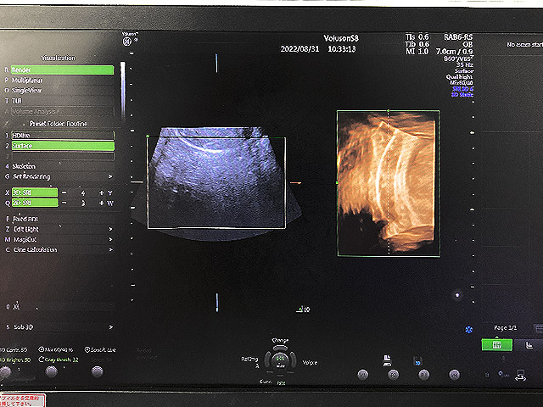Select the Render visualization mode

62,70
